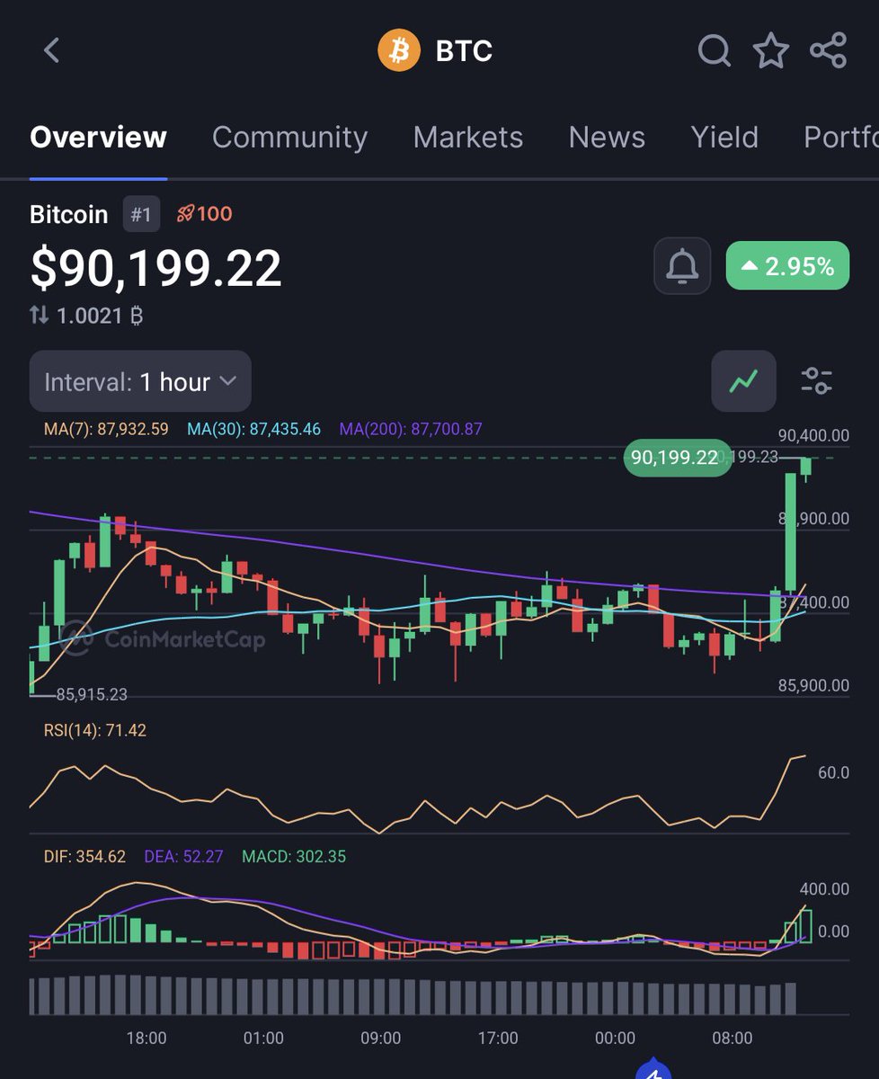Open chart indicator settings sliders icon
This screenshot has width=879, height=1079.
pos(816,381)
